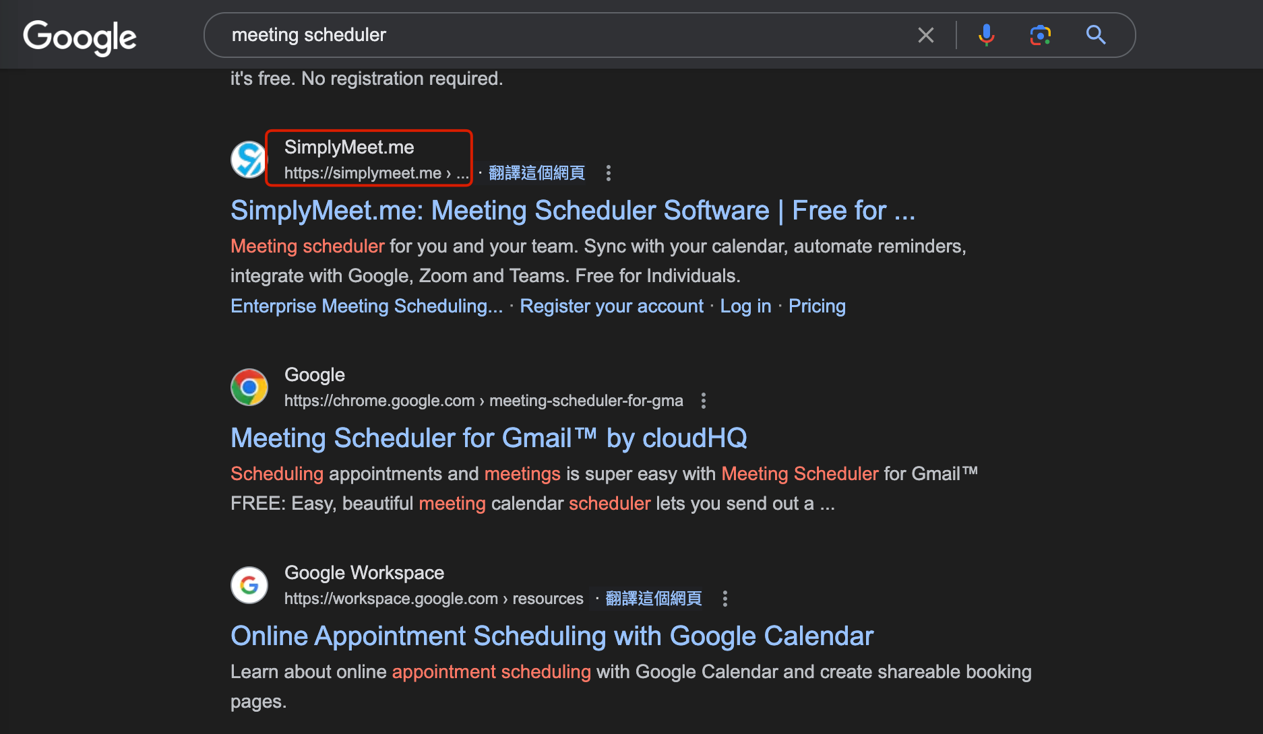Click the Google logo
The height and width of the screenshot is (734, 1263).
(x=80, y=36)
